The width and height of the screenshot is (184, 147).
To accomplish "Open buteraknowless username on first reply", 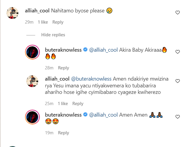I will (63, 50).
